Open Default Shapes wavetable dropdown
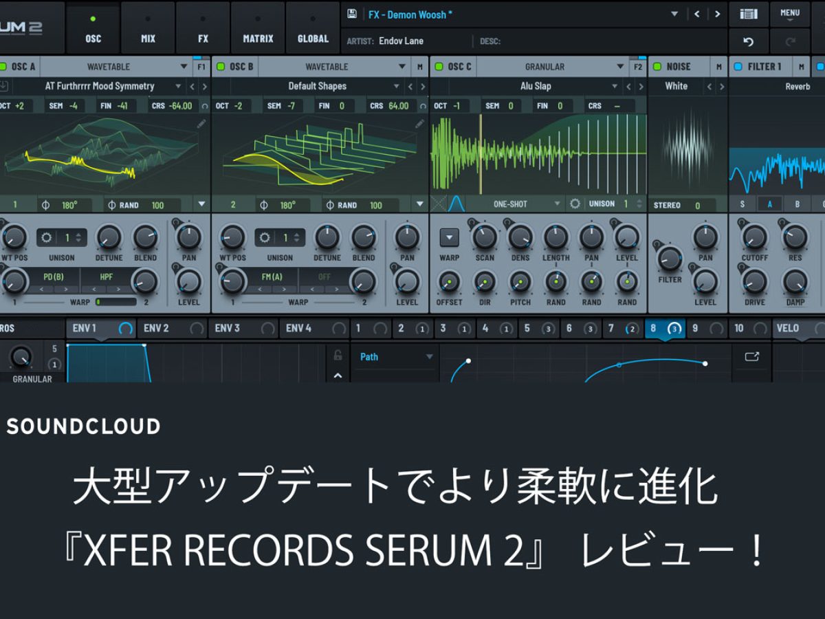This screenshot has width=825, height=619. 317,87
